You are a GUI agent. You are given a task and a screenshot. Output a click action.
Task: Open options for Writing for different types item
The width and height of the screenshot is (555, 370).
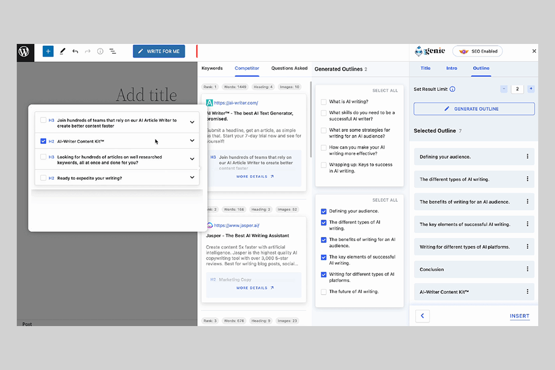pos(527,246)
